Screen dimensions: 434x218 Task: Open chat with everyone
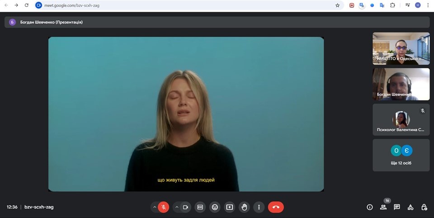(397, 207)
